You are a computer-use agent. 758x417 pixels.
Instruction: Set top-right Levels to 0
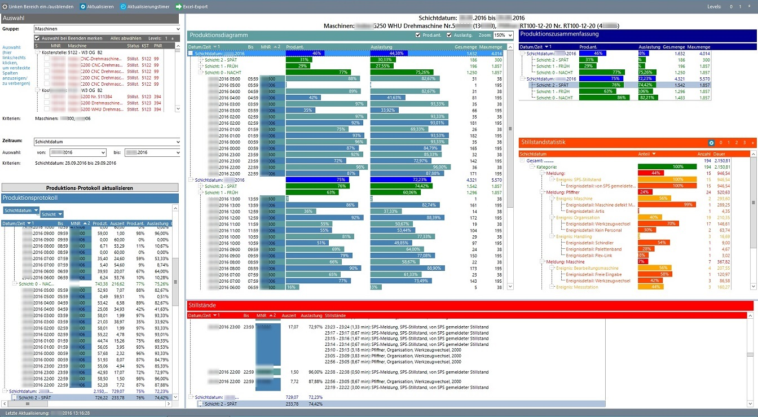[731, 7]
